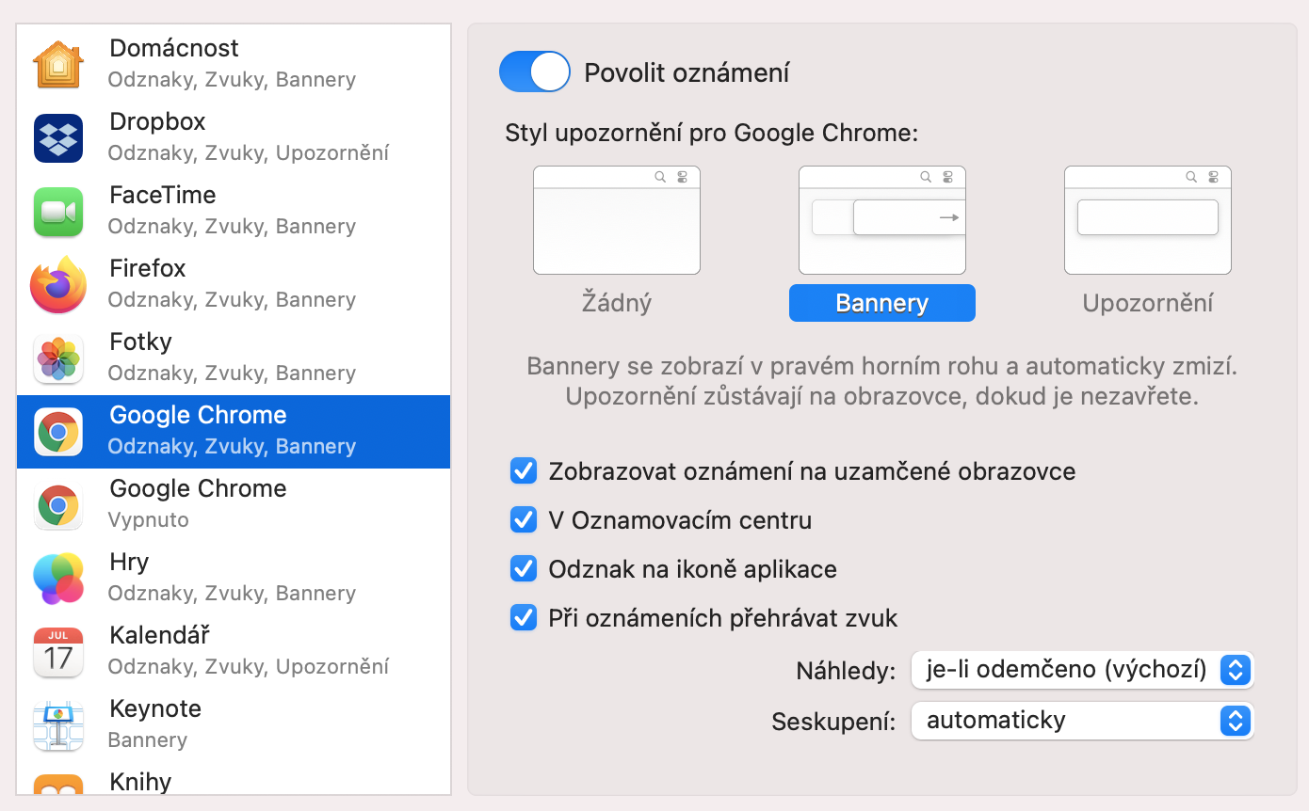Viewport: 1309px width, 811px height.
Task: Click the Kalendář calendar icon
Action: pos(58,651)
